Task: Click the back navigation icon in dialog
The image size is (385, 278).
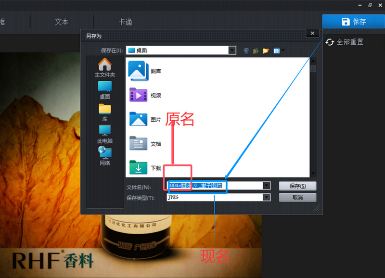Action: (246, 51)
